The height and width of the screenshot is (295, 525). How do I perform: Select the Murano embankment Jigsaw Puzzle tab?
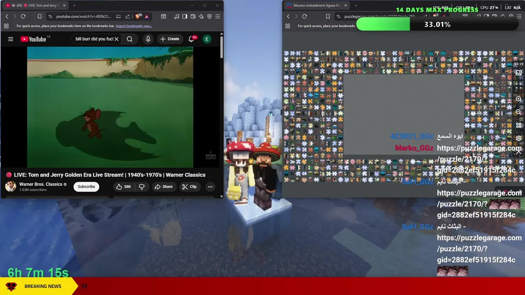316,5
